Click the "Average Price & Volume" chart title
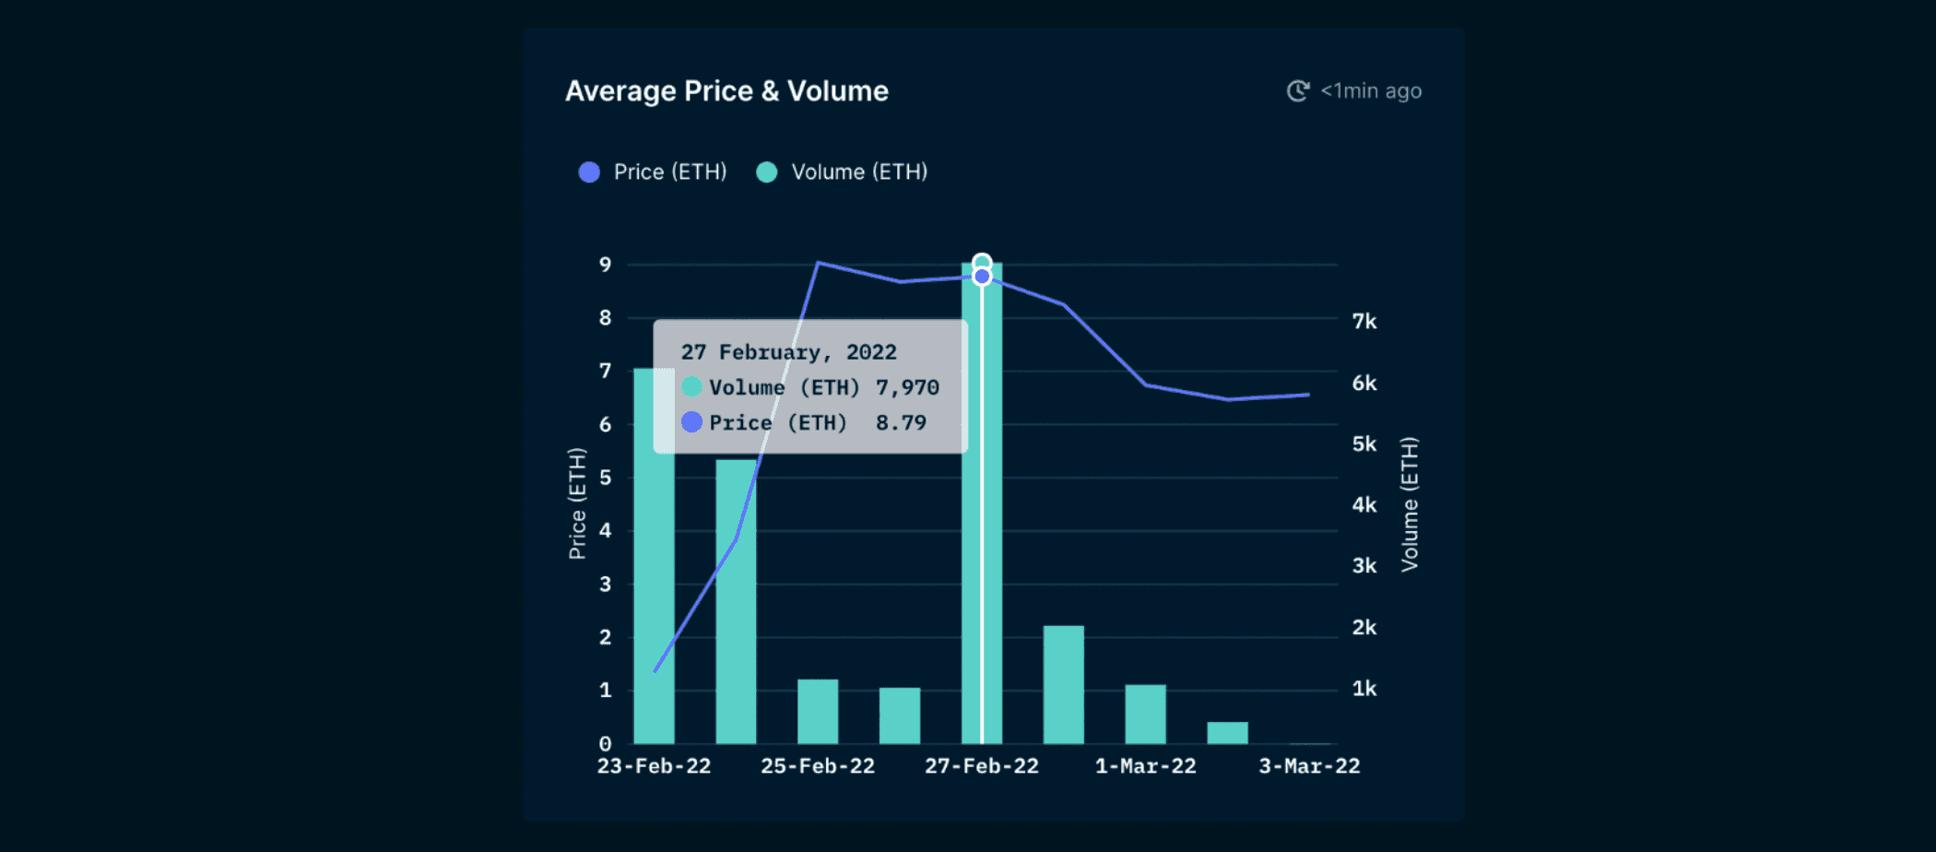 pos(726,91)
